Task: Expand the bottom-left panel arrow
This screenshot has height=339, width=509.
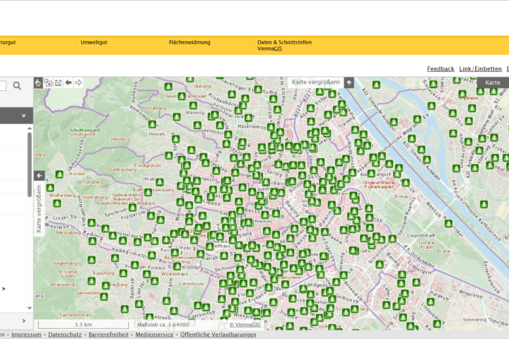Action: 23,322
